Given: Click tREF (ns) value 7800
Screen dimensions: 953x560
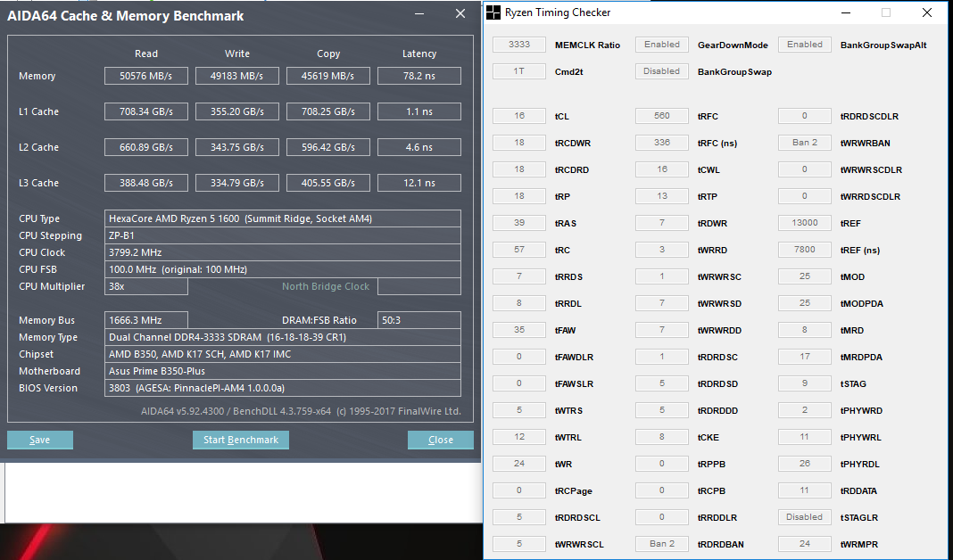Looking at the screenshot, I should coord(805,250).
